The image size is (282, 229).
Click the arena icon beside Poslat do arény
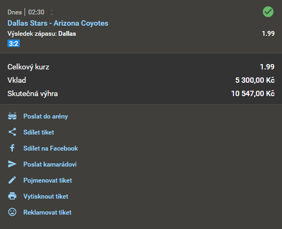point(12,116)
